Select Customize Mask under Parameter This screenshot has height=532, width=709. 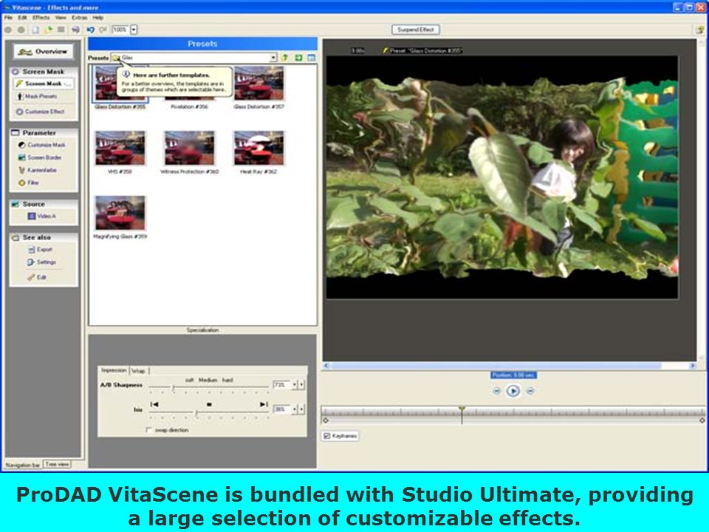pyautogui.click(x=41, y=146)
